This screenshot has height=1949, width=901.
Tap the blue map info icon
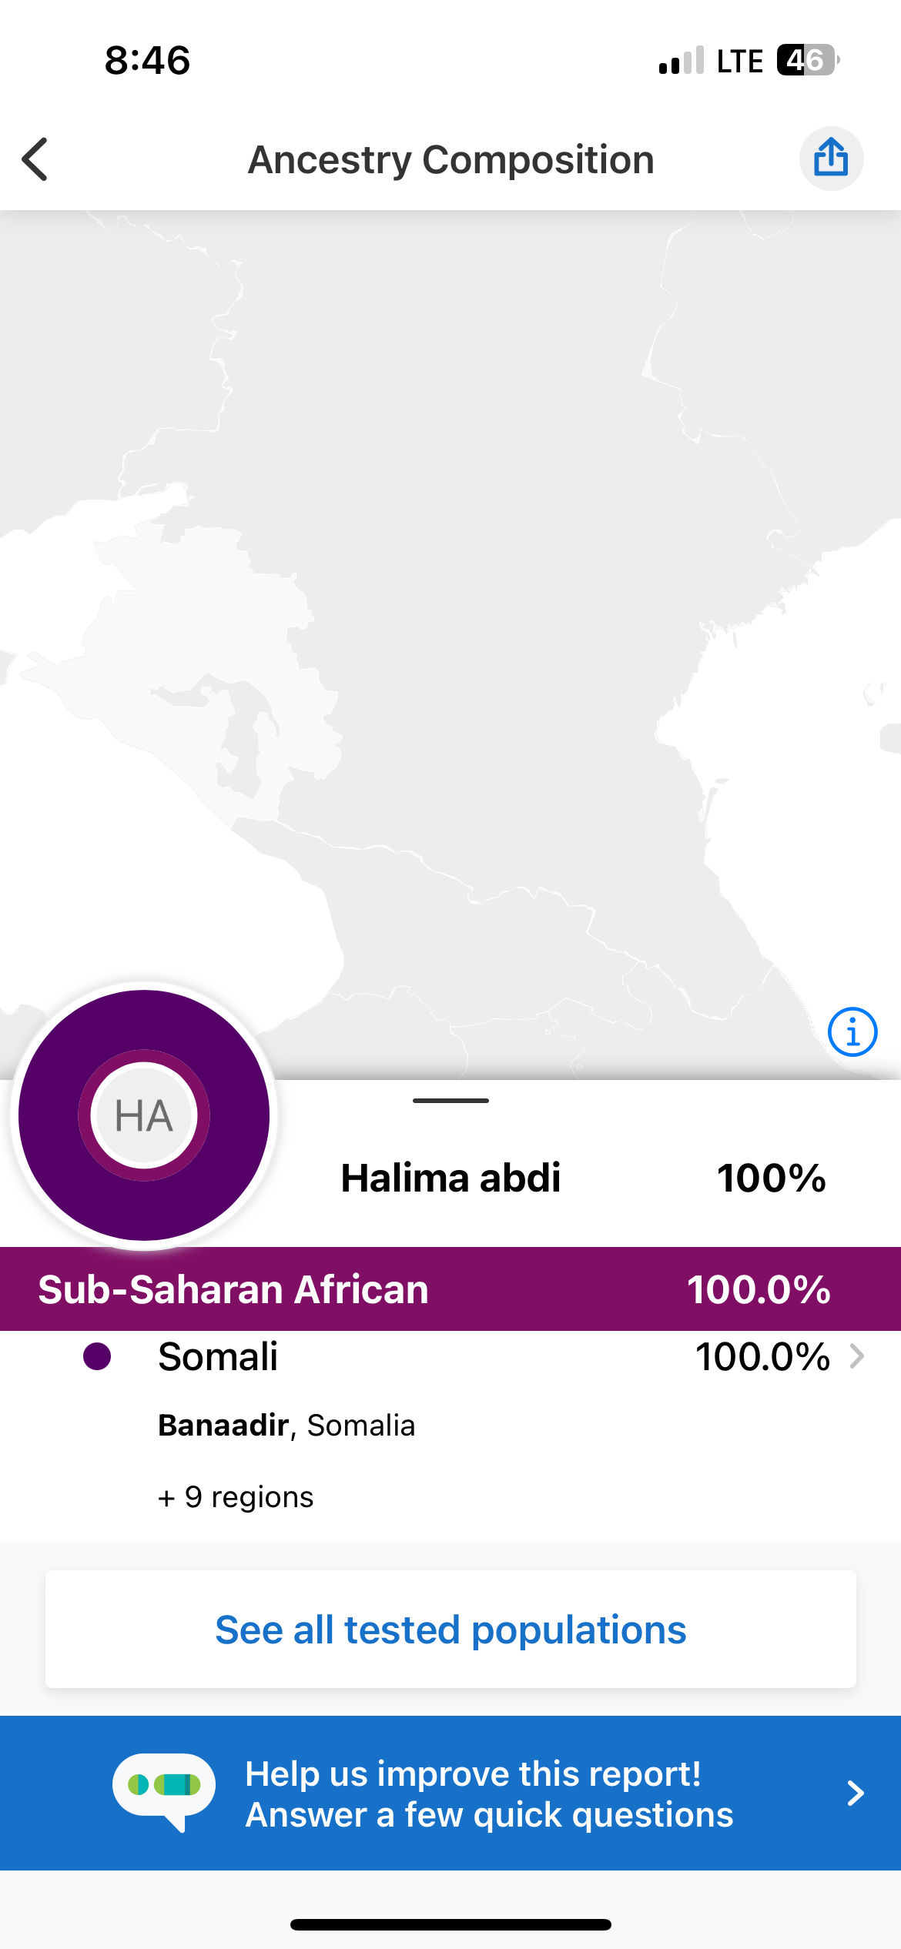click(852, 1031)
